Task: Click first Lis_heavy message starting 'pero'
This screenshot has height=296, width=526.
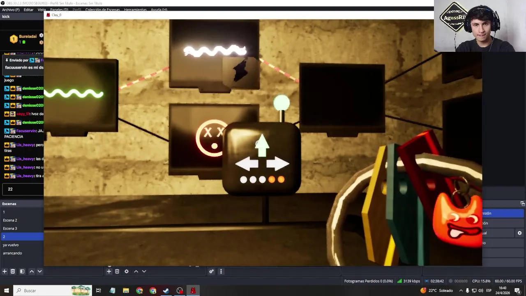Action: (24, 148)
